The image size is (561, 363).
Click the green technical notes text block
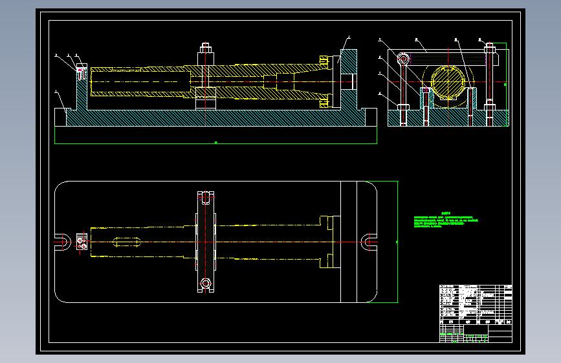446,220
